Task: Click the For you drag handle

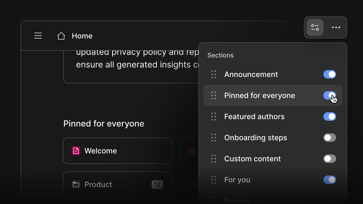Action: pos(214,180)
